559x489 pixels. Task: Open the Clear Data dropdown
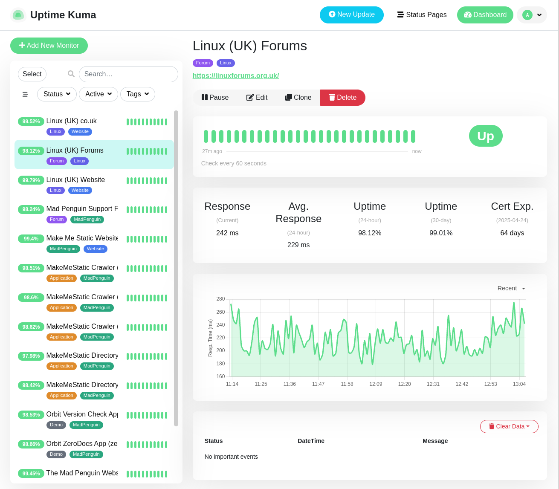(509, 426)
